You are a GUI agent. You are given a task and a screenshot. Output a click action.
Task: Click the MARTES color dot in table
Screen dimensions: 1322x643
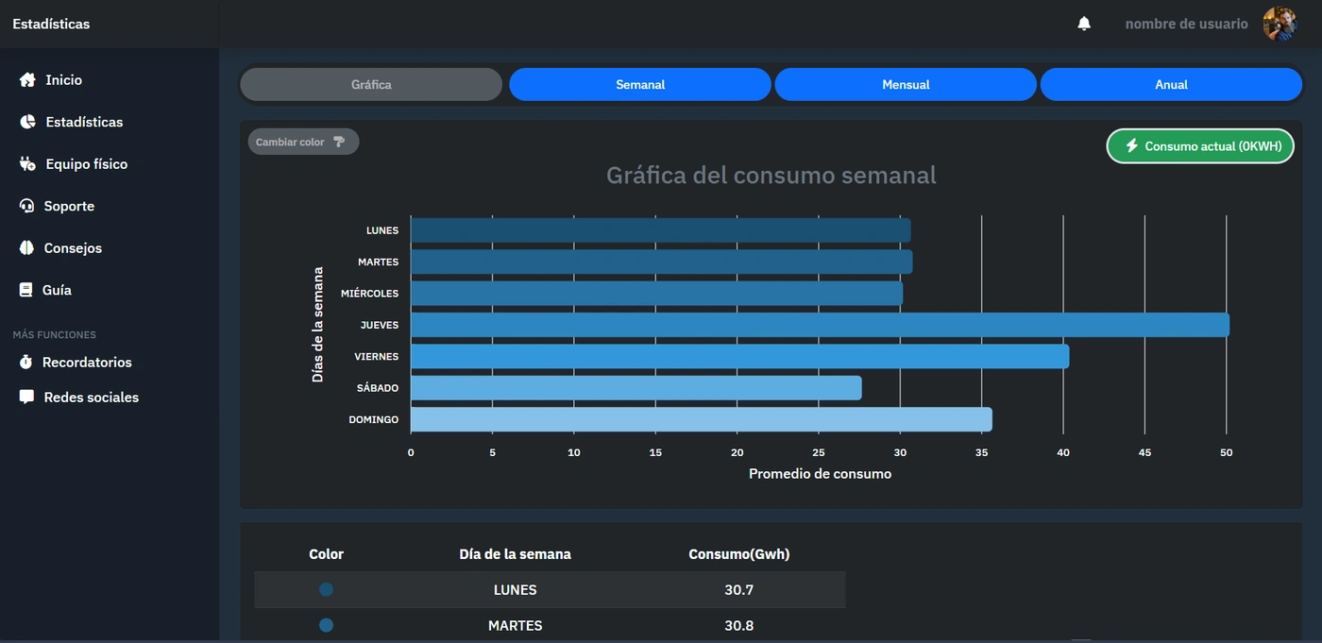pyautogui.click(x=326, y=625)
